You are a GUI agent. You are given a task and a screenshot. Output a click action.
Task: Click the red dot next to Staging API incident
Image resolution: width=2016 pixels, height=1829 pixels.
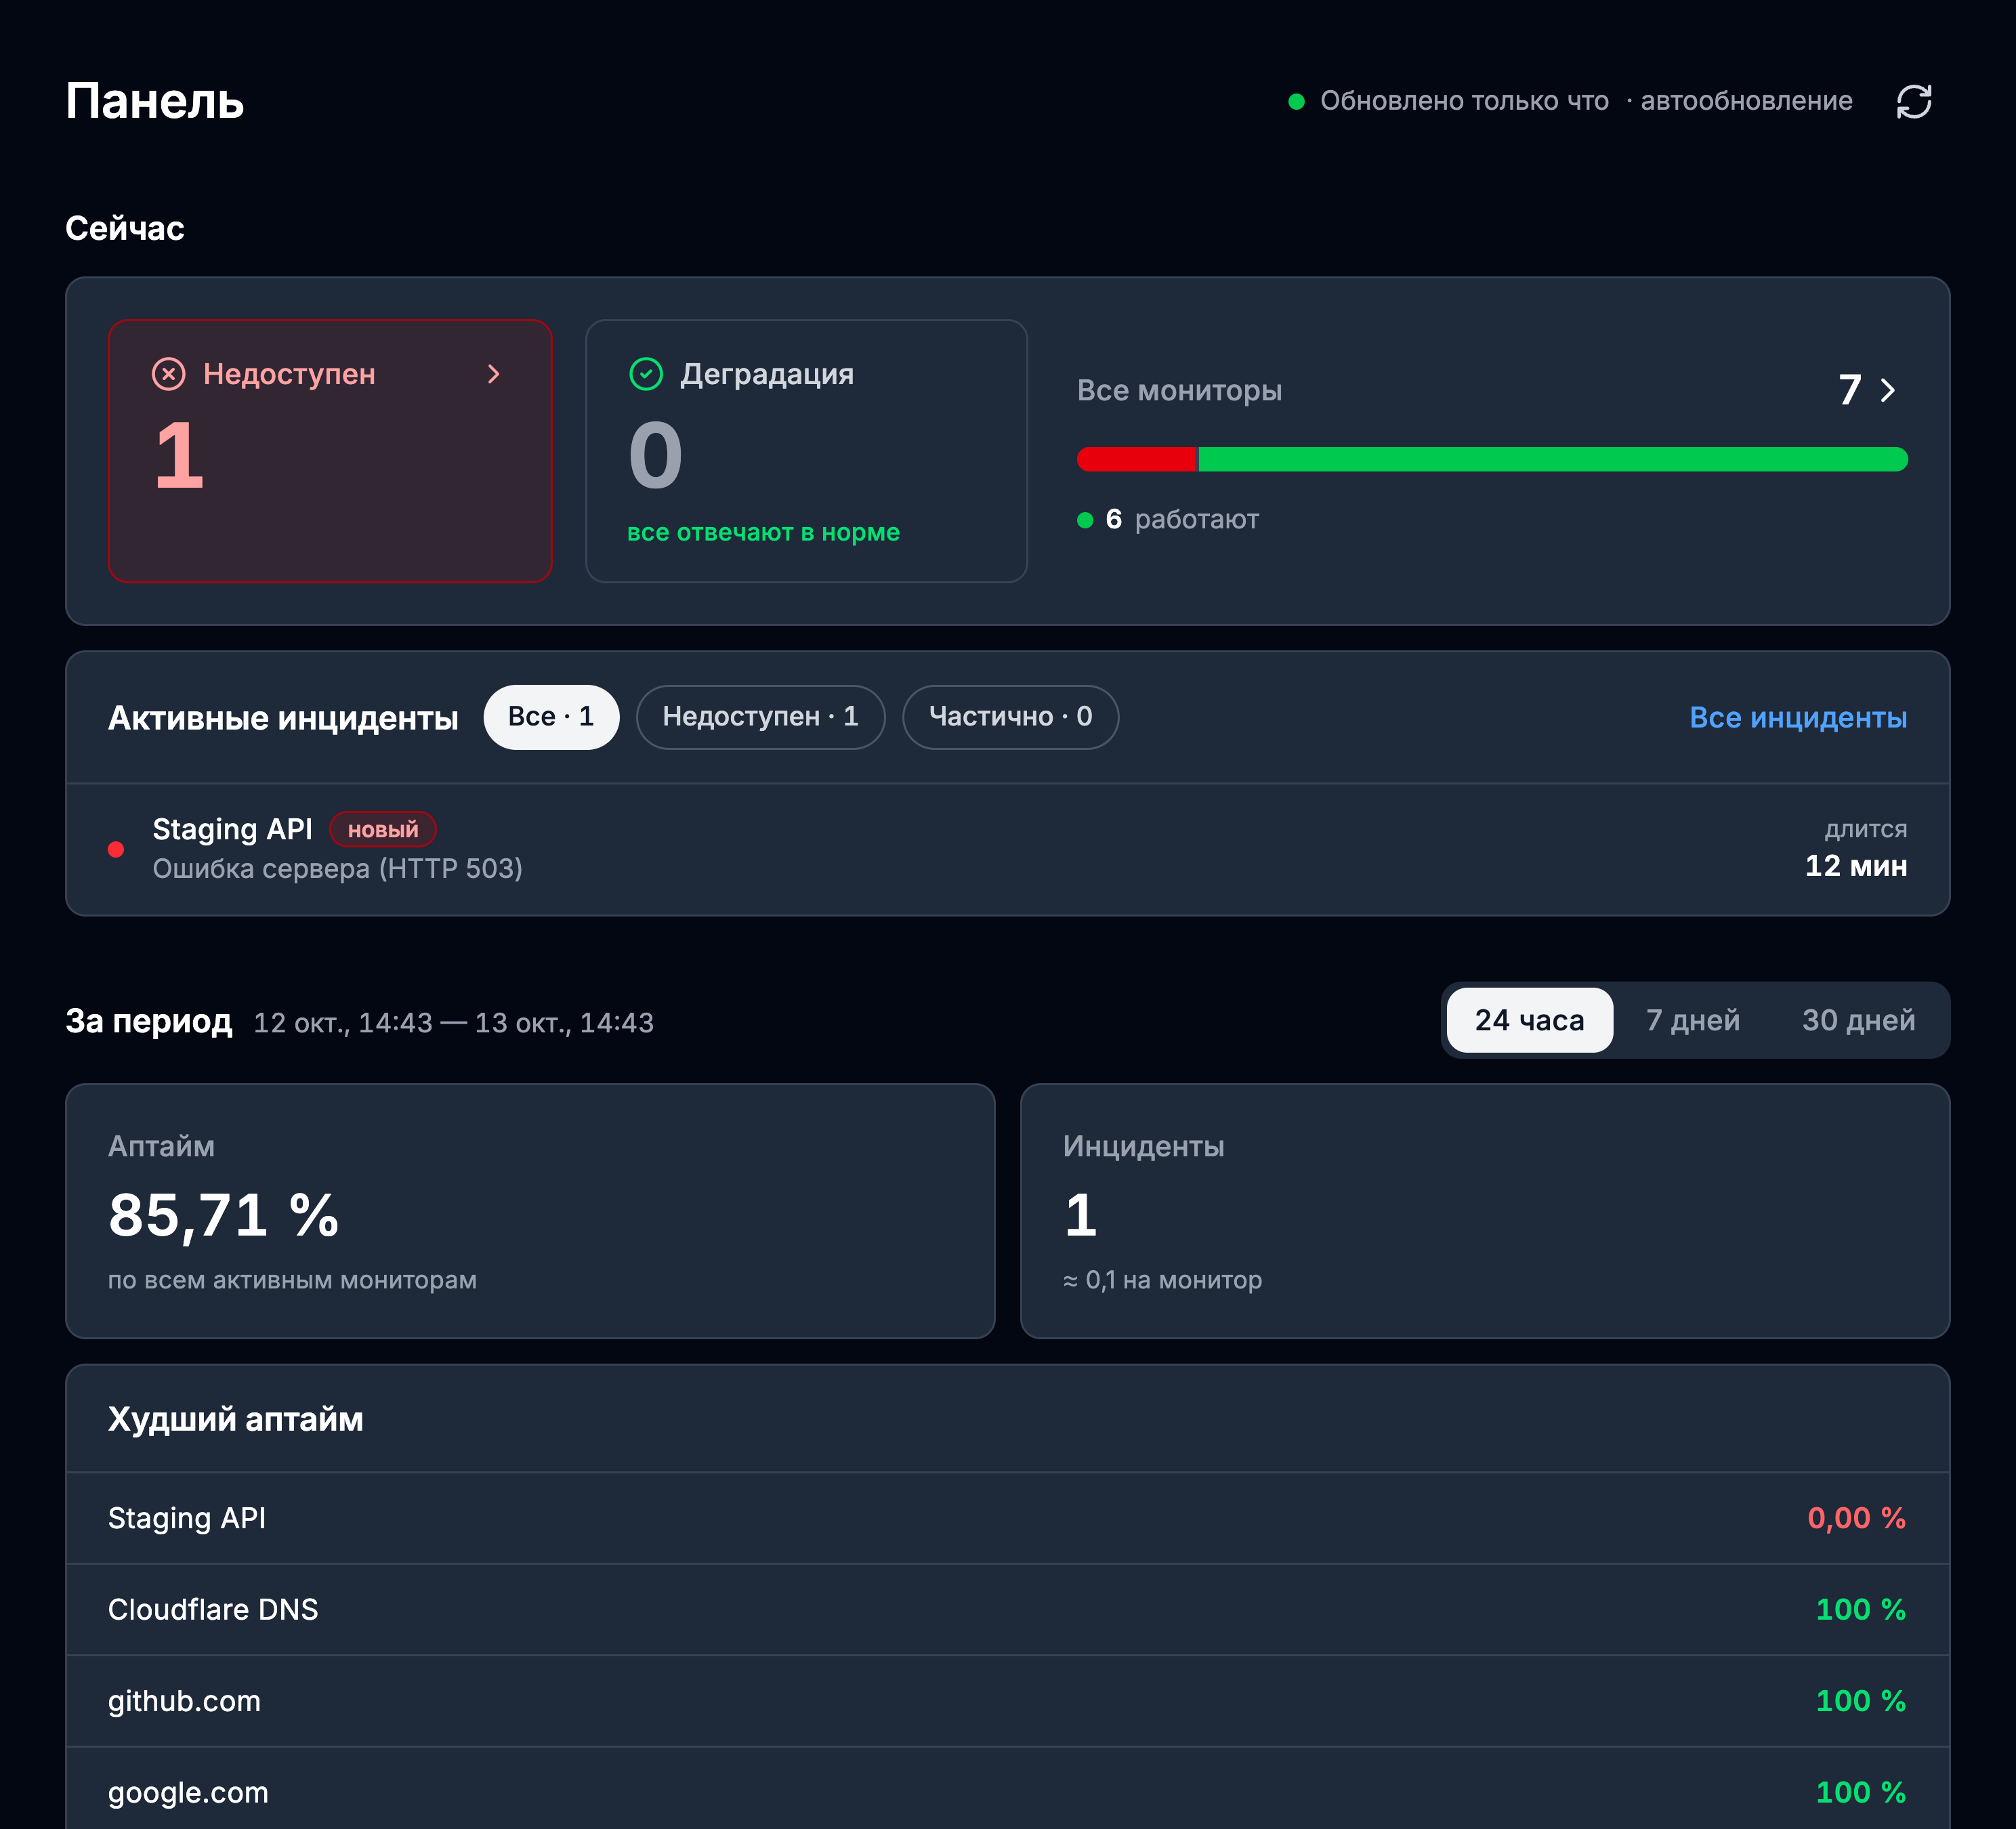click(x=116, y=849)
